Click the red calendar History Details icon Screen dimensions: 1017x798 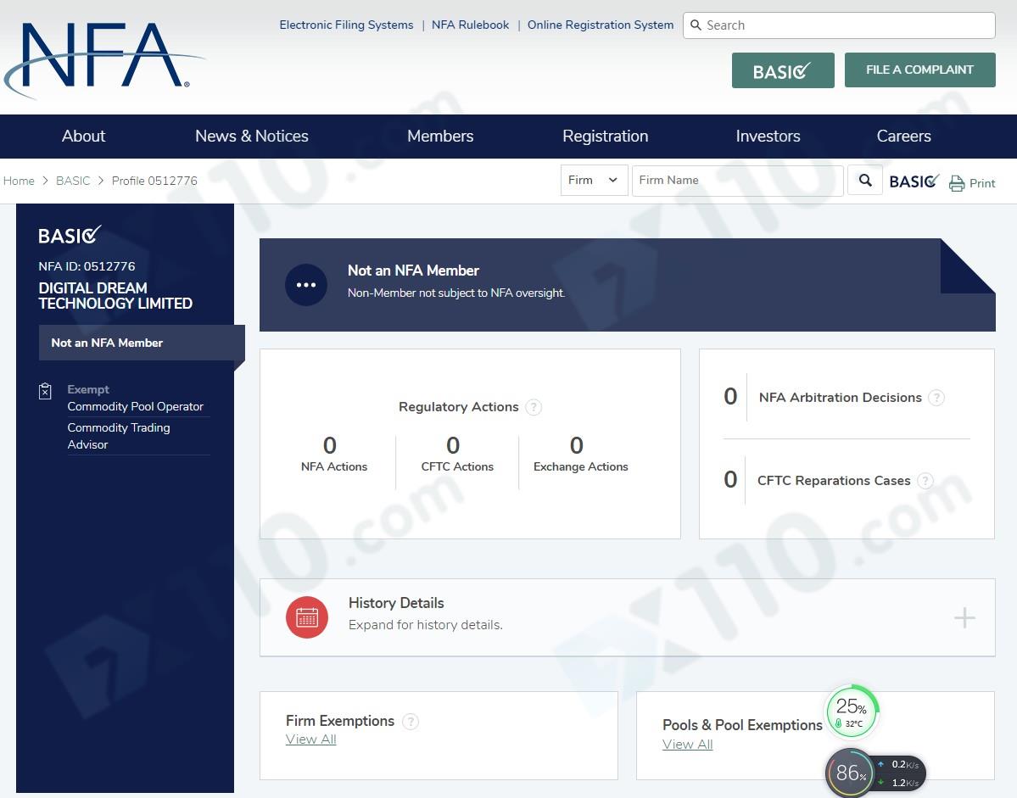[x=307, y=617]
